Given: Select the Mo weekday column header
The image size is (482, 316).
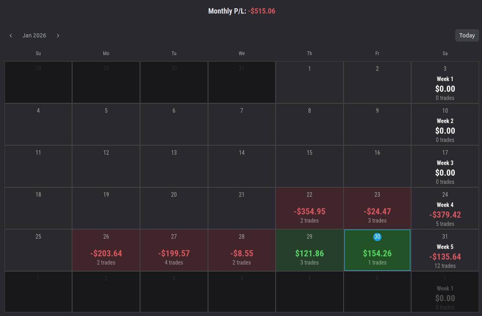Looking at the screenshot, I should point(106,53).
